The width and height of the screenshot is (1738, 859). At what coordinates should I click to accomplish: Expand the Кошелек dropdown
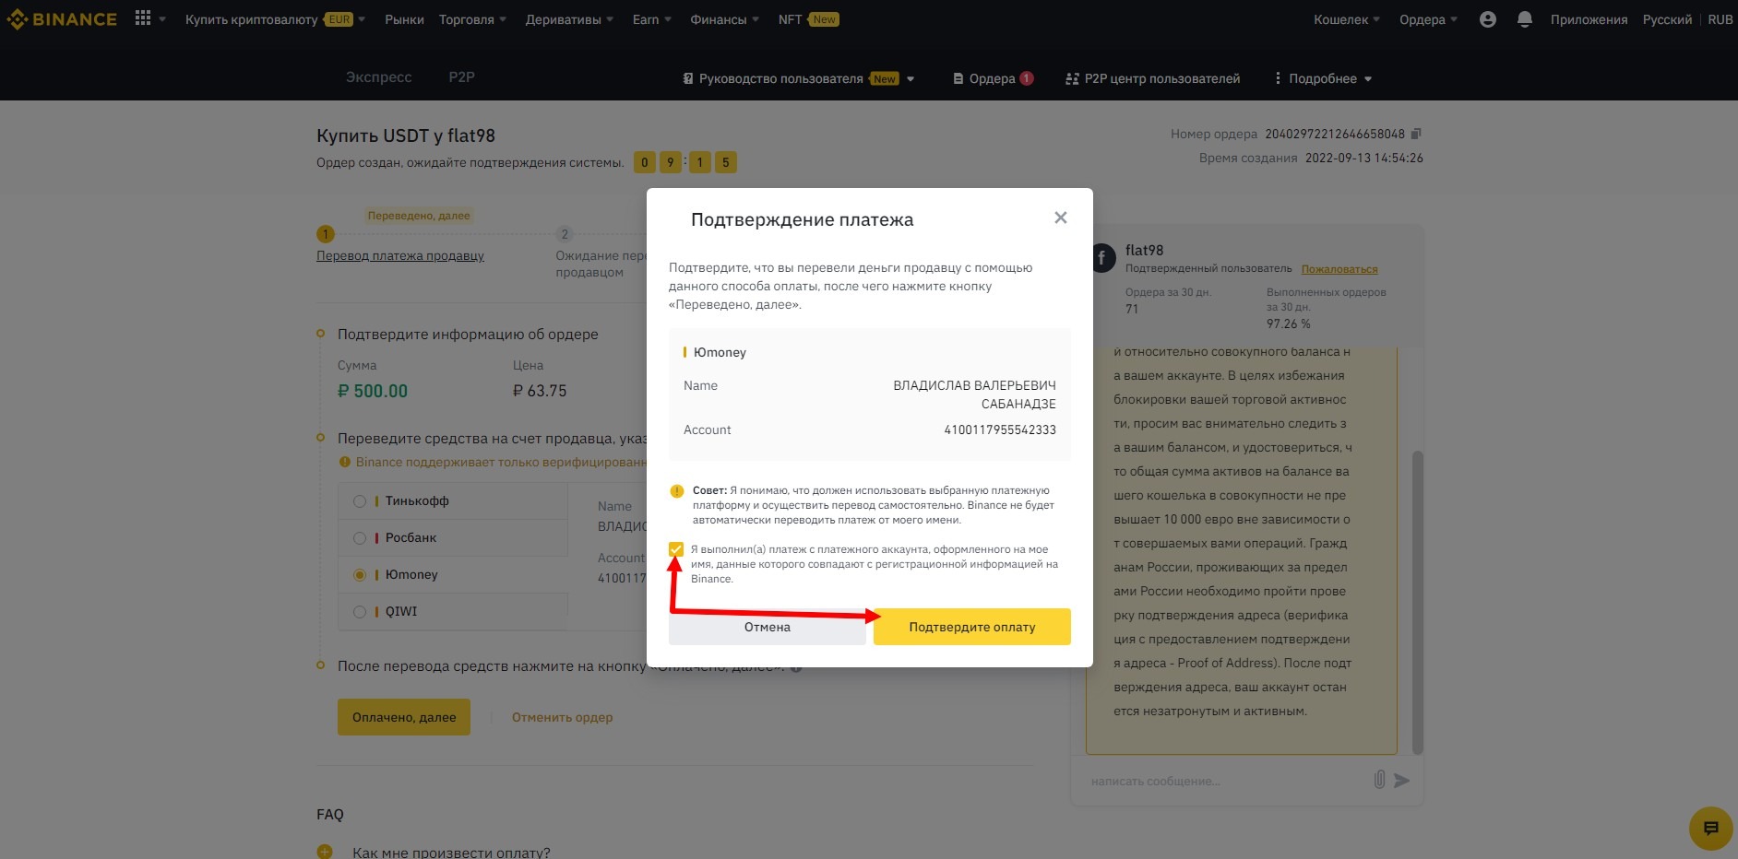tap(1346, 19)
